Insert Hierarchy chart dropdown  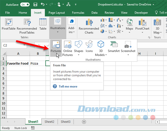tap(112, 20)
